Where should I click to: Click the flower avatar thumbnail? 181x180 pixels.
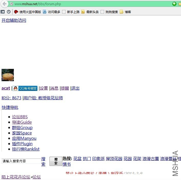pyautogui.click(x=8, y=75)
